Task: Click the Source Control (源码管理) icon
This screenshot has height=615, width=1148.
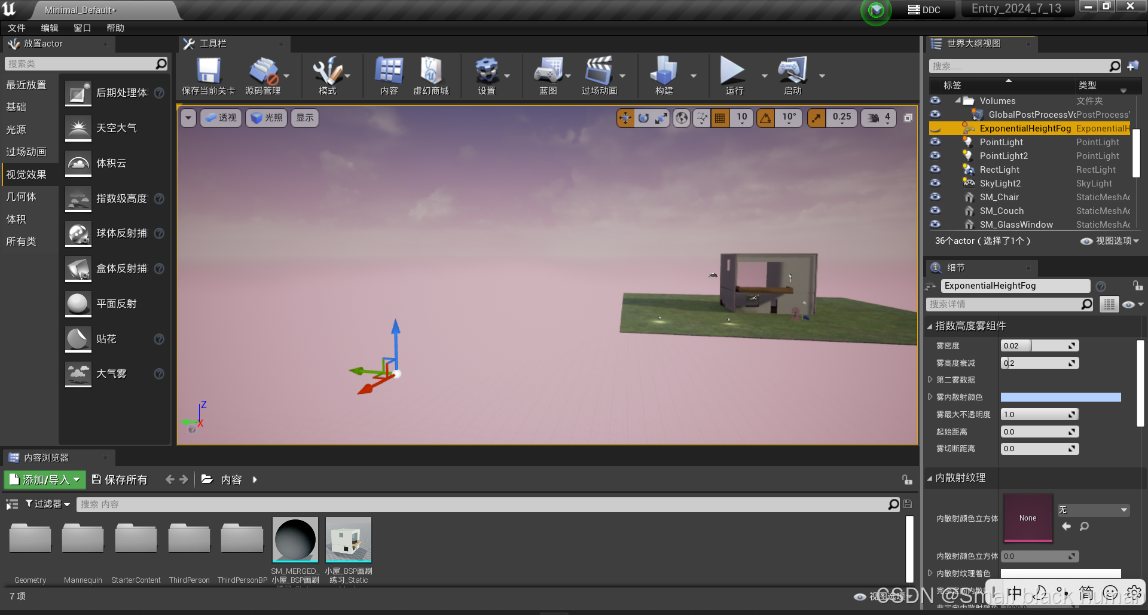Action: pyautogui.click(x=262, y=72)
